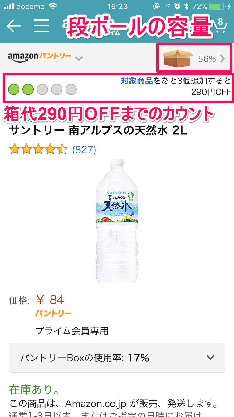Tap the battery icon in status bar
Viewport: 234px width, 417px height.
coord(218,6)
